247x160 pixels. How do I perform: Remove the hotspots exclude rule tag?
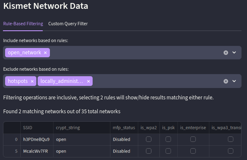[32, 81]
